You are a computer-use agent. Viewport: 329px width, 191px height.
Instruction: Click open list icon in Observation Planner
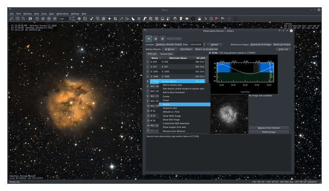149,39
